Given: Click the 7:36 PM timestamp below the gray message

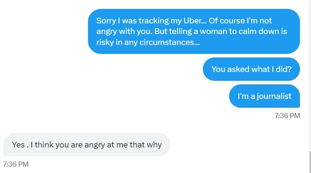Looking at the screenshot, I should pyautogui.click(x=16, y=164).
